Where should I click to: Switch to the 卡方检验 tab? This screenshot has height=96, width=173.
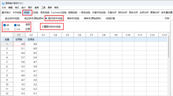pos(17,12)
